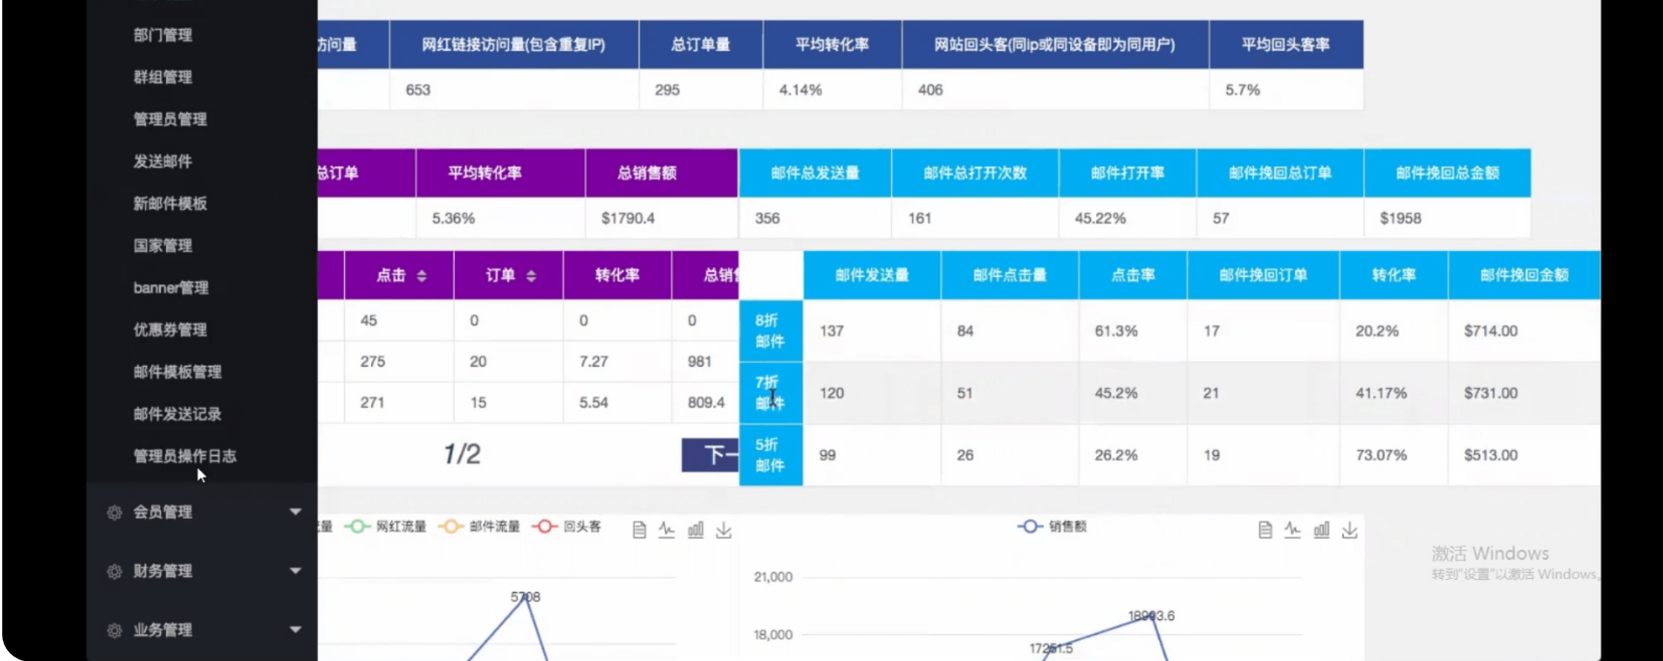Viewport: 1663px width, 661px height.
Task: Open data view icon in traffic chart toolbar
Action: (x=639, y=530)
